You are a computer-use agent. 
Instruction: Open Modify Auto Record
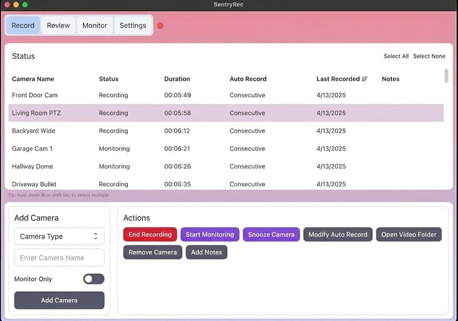(338, 234)
